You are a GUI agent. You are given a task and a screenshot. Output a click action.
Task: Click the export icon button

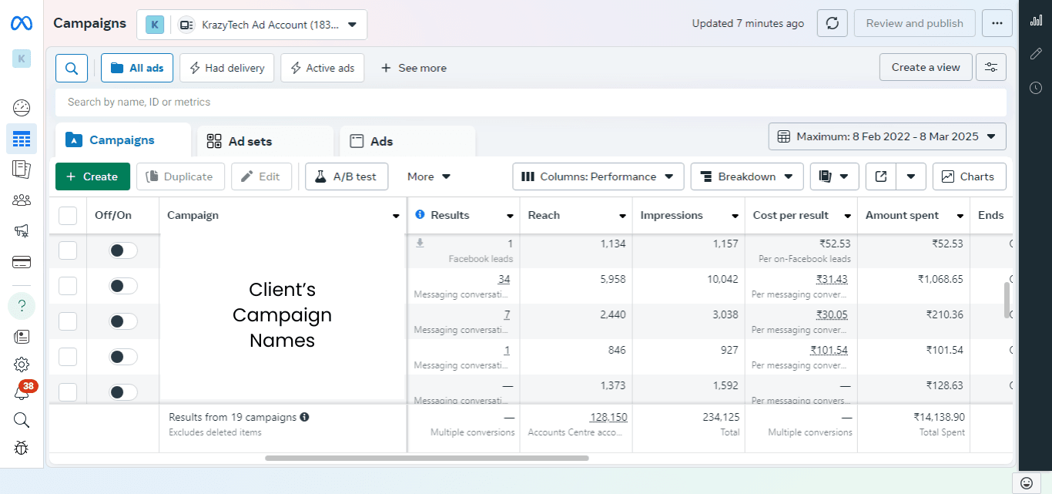pyautogui.click(x=881, y=176)
